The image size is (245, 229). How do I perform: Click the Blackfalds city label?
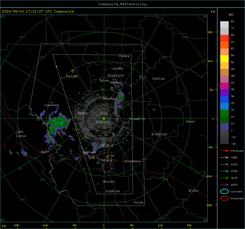click(x=116, y=75)
